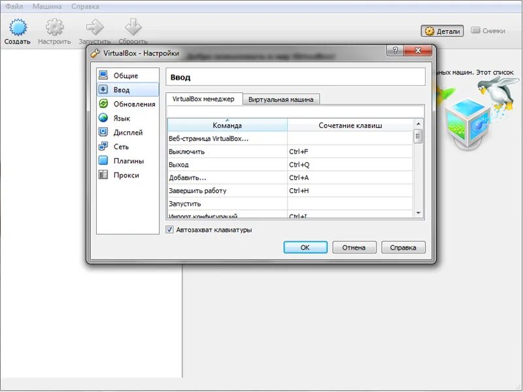Screen dimensions: 523x392
Task: Click the shortcut list scrollbar up arrow
Action: click(418, 123)
